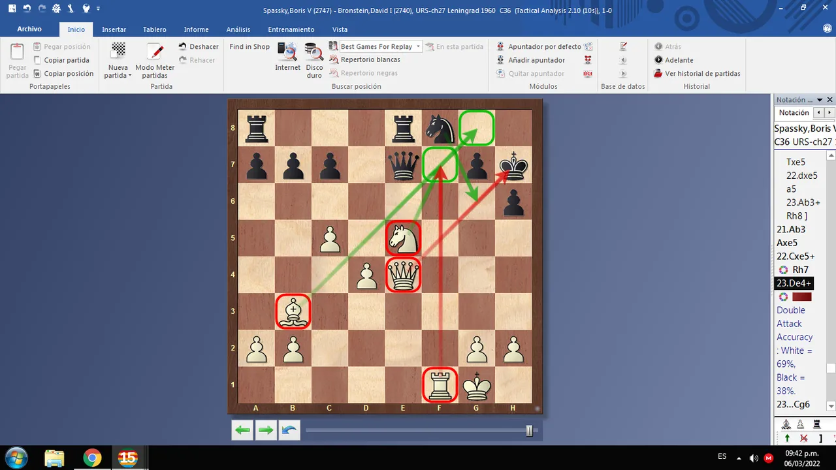Click Apuntador por defecto

pos(539,46)
